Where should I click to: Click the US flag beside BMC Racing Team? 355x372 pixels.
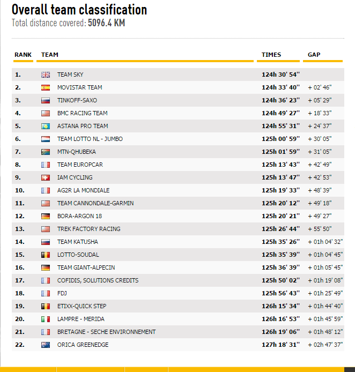[x=46, y=113]
